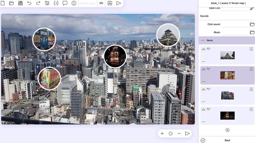Click the speech bubble comment icon
Viewport: 255px width, 143px height.
point(65,3)
